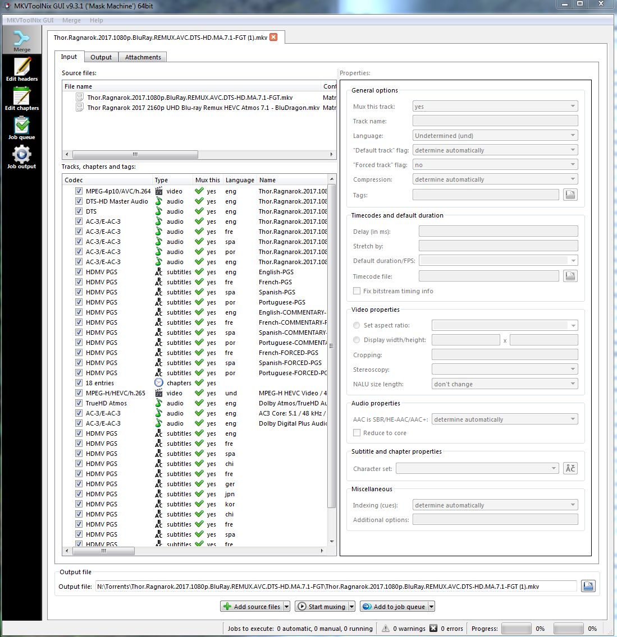Click the Tags file browse icon
This screenshot has width=617, height=637.
click(x=570, y=195)
